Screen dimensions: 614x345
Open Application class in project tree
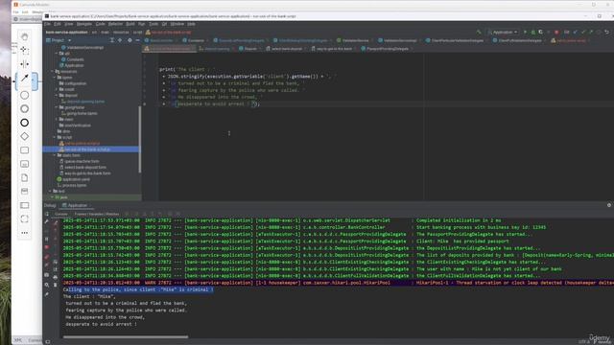tap(72, 65)
